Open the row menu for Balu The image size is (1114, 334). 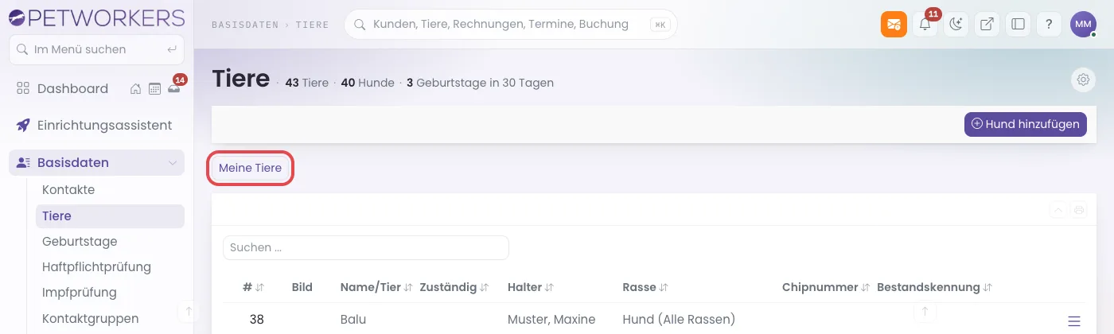(x=1074, y=321)
